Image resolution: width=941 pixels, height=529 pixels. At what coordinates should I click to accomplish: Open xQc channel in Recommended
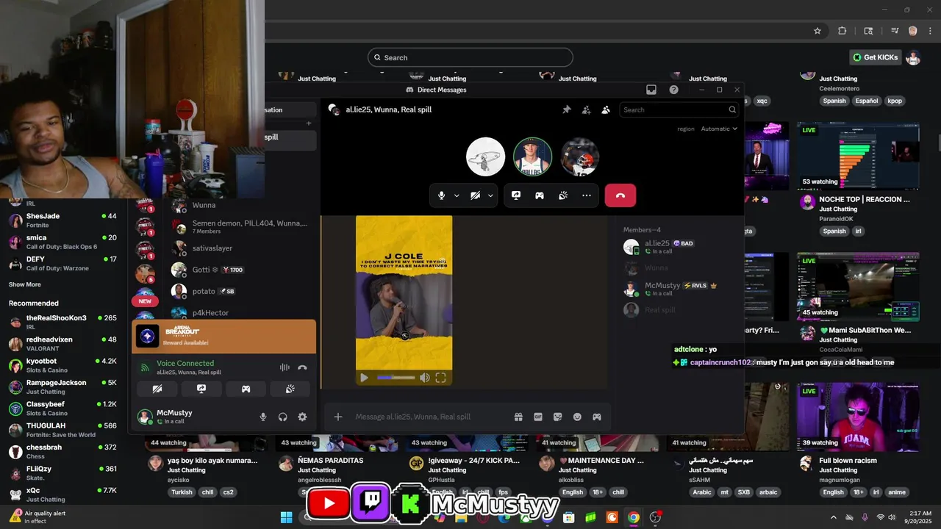(62, 494)
